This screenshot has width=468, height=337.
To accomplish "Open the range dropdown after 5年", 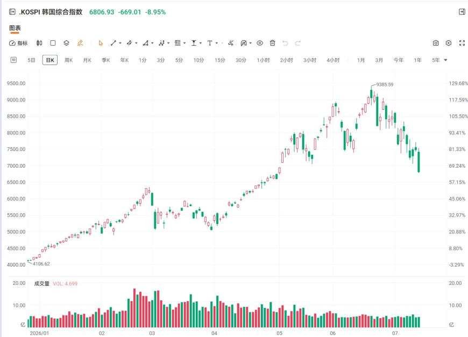I will pos(445,60).
